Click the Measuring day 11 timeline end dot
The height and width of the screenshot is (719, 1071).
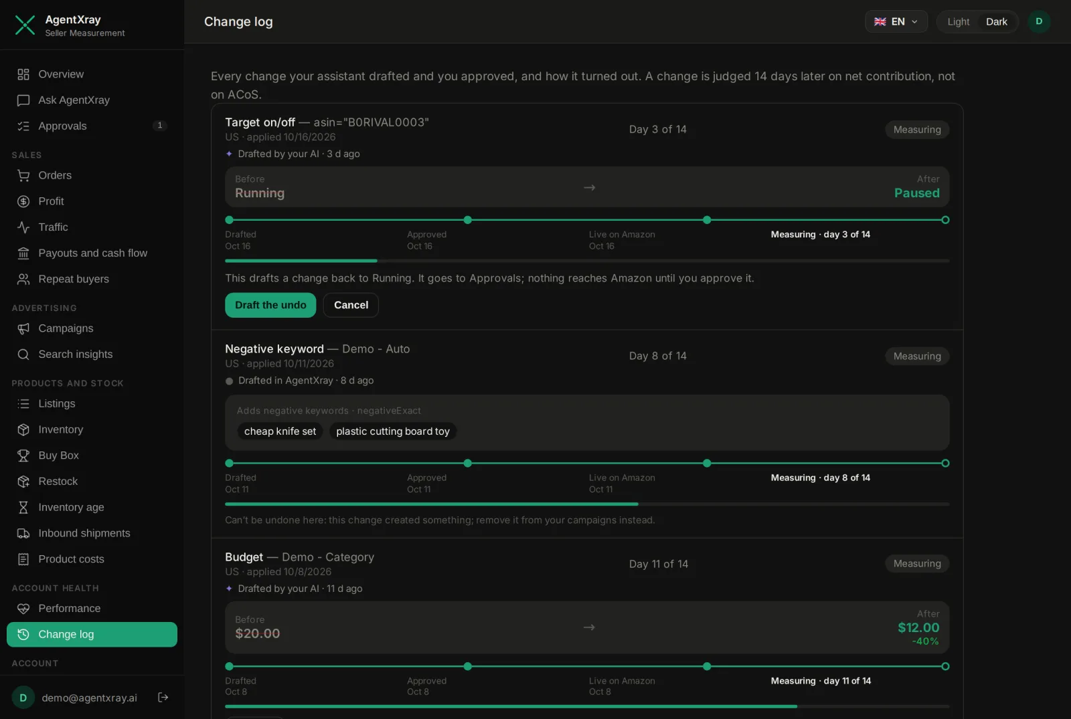click(945, 666)
